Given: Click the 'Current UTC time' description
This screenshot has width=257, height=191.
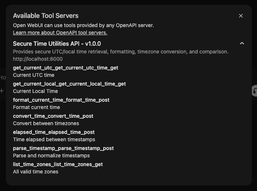Looking at the screenshot, I should [34, 75].
